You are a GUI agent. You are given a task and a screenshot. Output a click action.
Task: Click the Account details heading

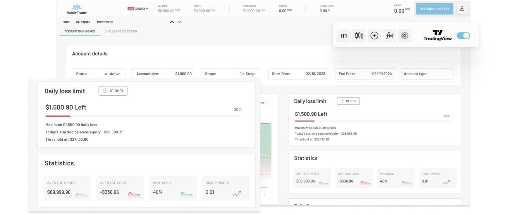click(x=90, y=54)
